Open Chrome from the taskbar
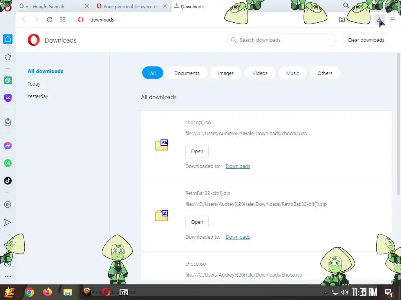Viewport: 401px width, 300px height. [x=29, y=292]
